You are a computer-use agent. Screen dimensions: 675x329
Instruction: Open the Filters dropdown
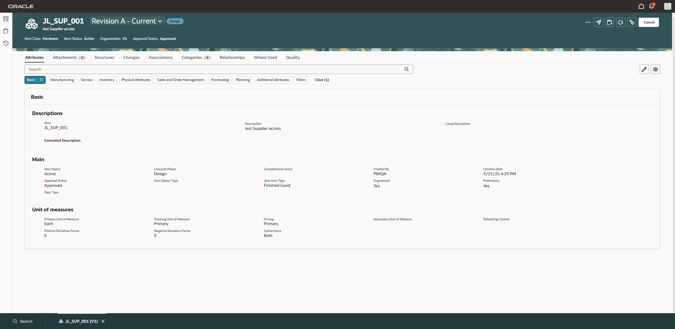[x=301, y=80]
